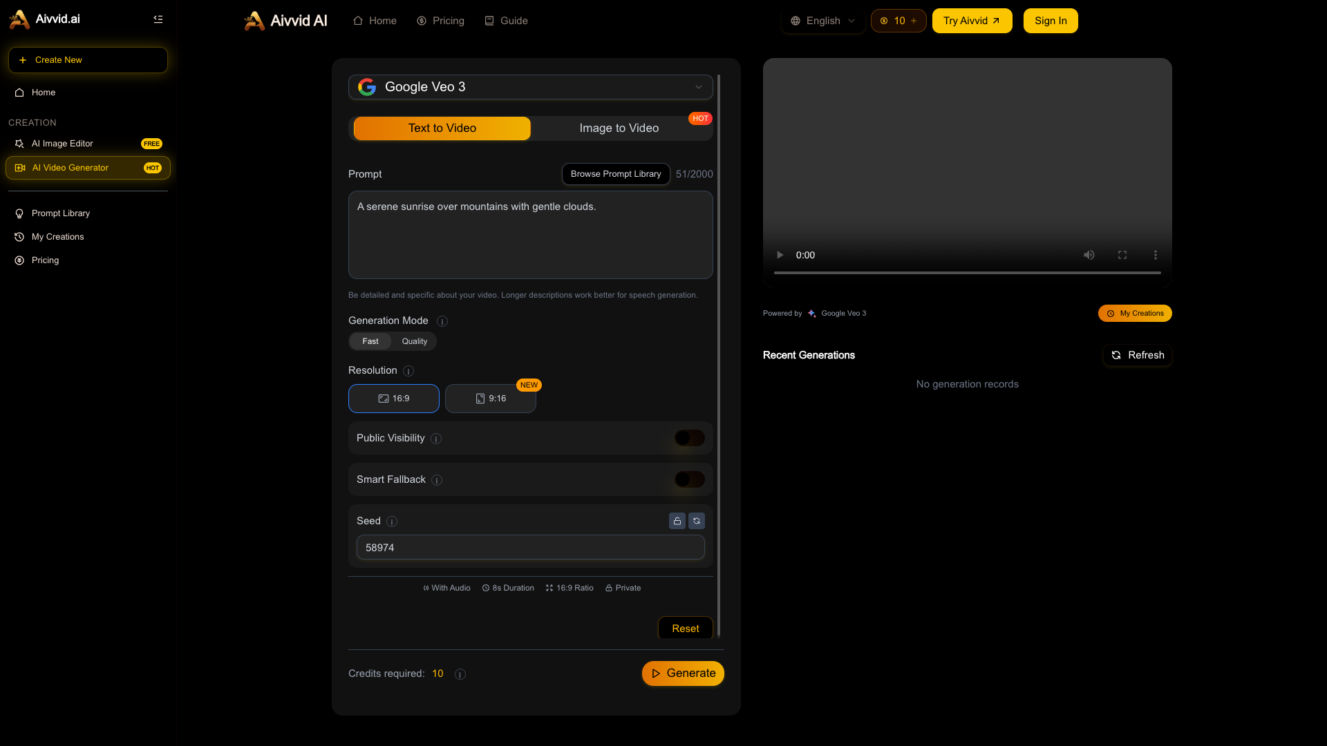Randomize seed with the refresh icon

[697, 521]
